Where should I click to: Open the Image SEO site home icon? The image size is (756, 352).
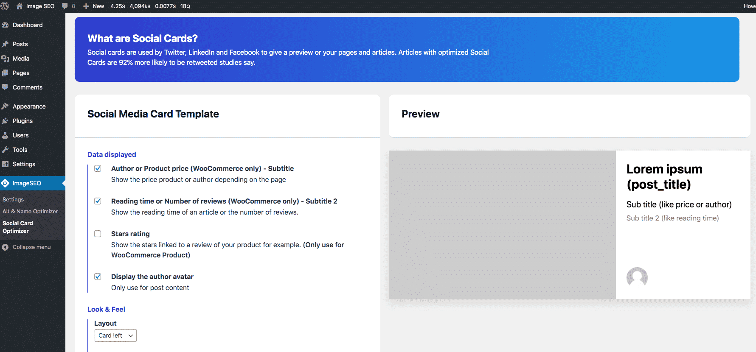coord(20,6)
